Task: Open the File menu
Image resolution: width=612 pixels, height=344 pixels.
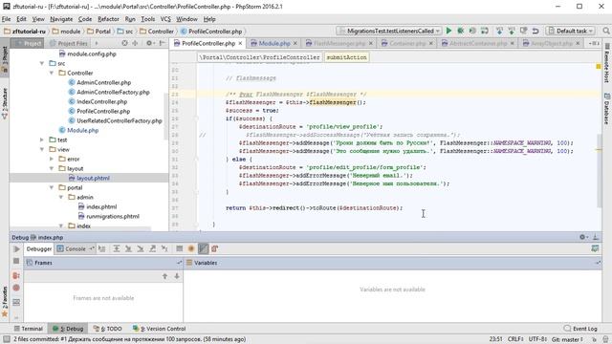Action: 7,19
